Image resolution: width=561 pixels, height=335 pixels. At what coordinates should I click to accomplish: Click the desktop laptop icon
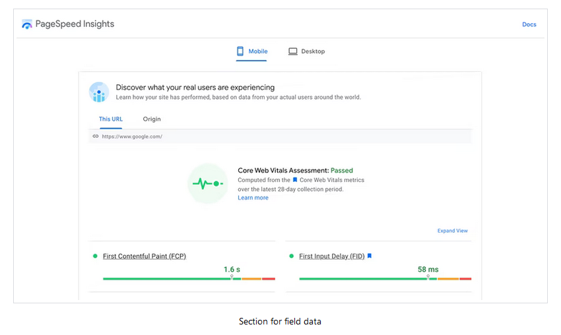point(292,51)
